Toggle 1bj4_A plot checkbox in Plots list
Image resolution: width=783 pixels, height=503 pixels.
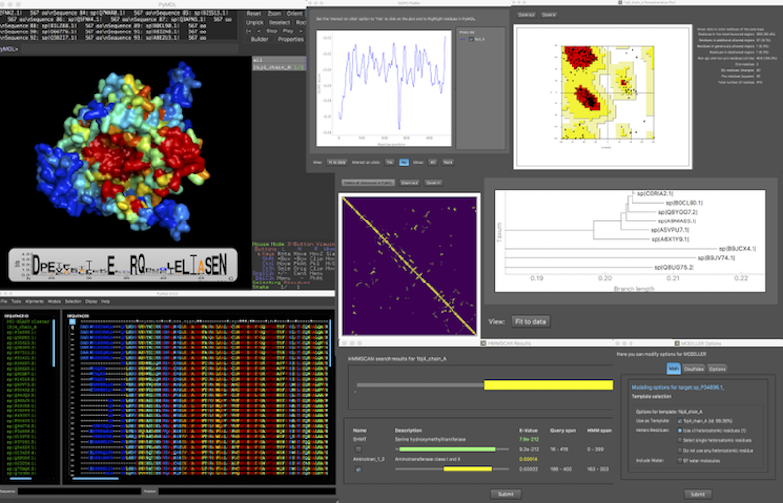tap(471, 39)
